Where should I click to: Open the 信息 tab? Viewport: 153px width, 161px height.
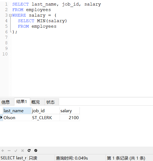point(7,102)
